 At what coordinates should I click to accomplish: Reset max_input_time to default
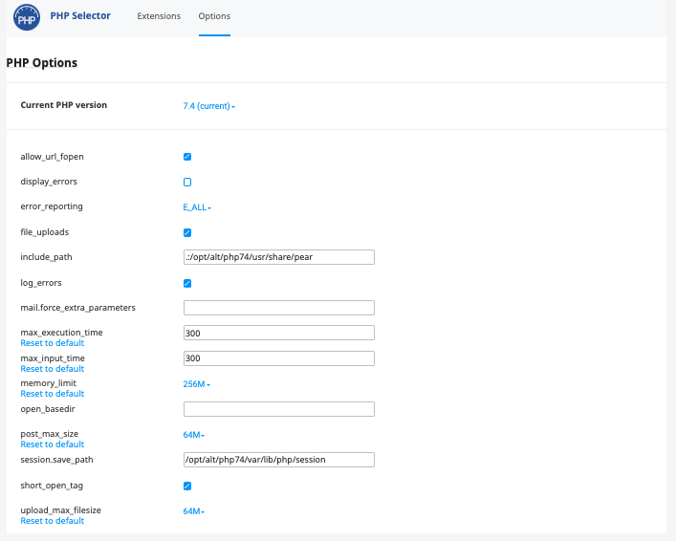[53, 369]
